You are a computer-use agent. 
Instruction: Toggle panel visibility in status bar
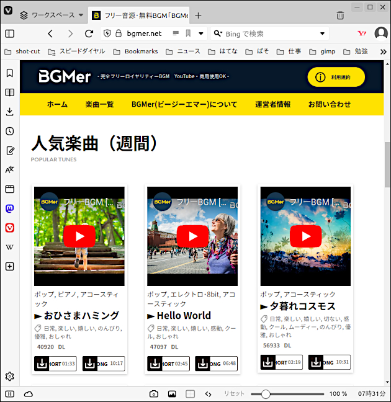[10, 394]
